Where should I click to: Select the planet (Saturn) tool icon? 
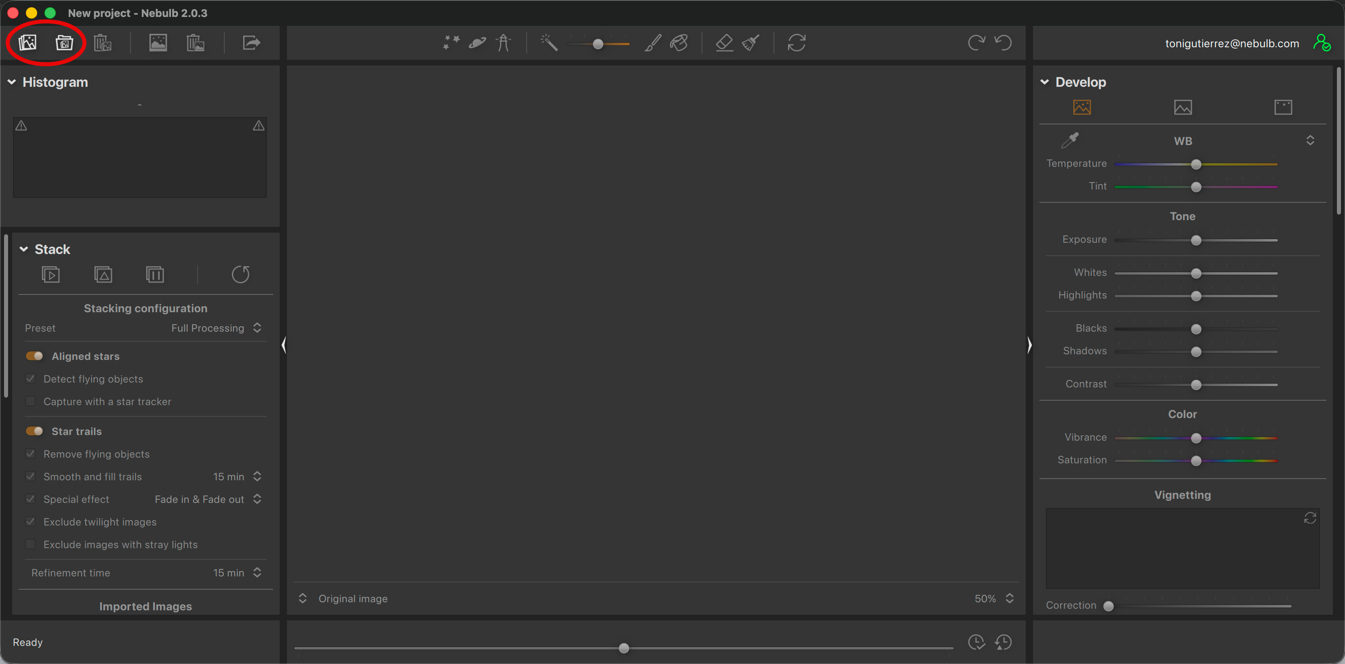tap(477, 42)
